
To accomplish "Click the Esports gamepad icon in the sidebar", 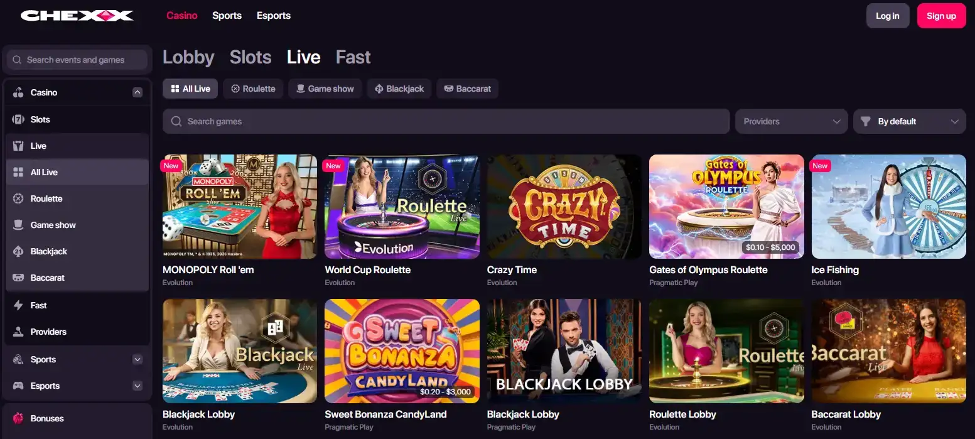I will pos(18,386).
